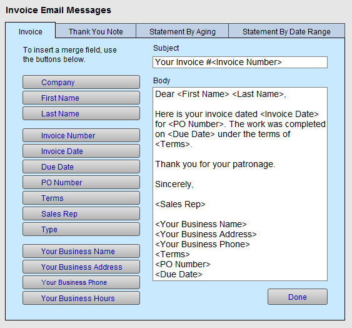The height and width of the screenshot is (328, 352).
Task: Click the Your Business Phone button
Action: tap(81, 282)
